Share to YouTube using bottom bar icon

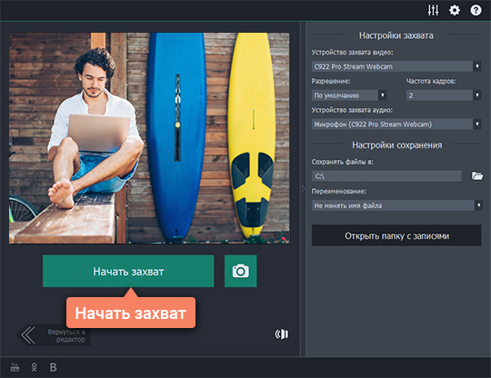pos(15,367)
